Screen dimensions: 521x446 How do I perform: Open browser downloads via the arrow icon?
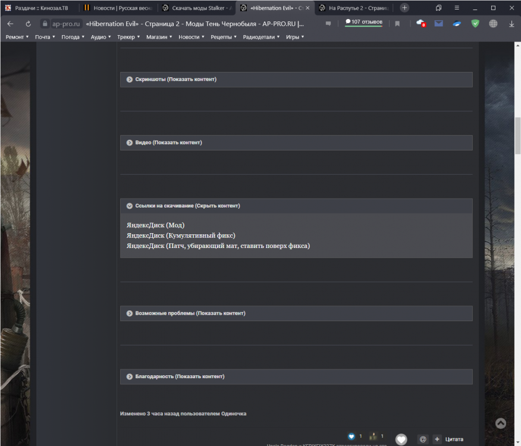click(x=511, y=24)
